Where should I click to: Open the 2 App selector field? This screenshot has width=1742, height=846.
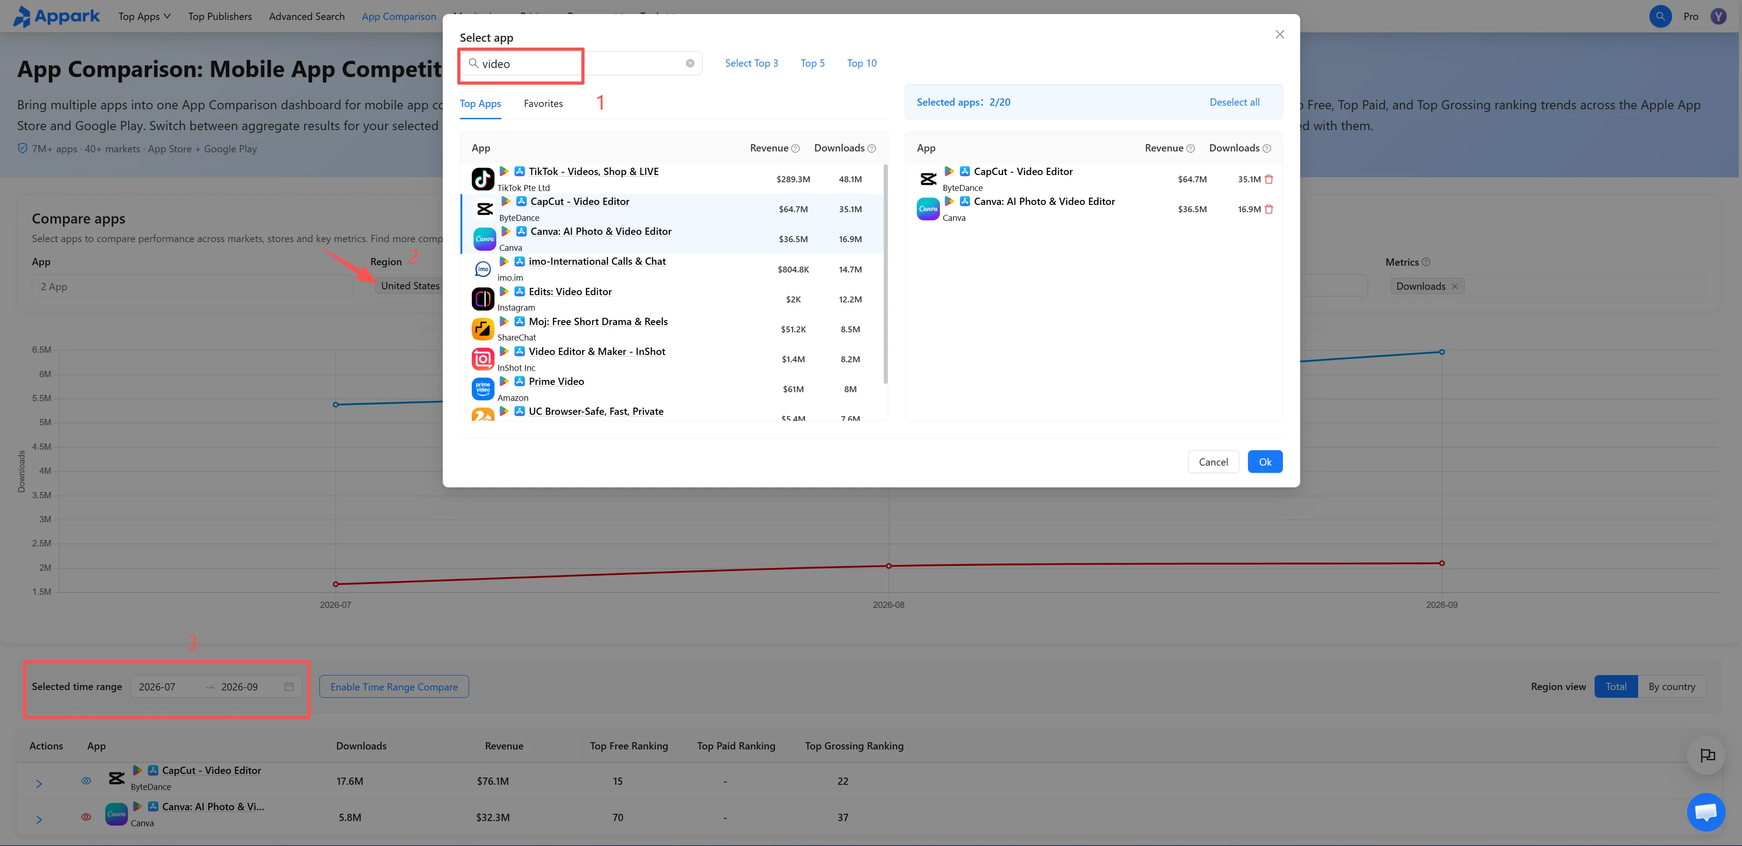point(192,287)
